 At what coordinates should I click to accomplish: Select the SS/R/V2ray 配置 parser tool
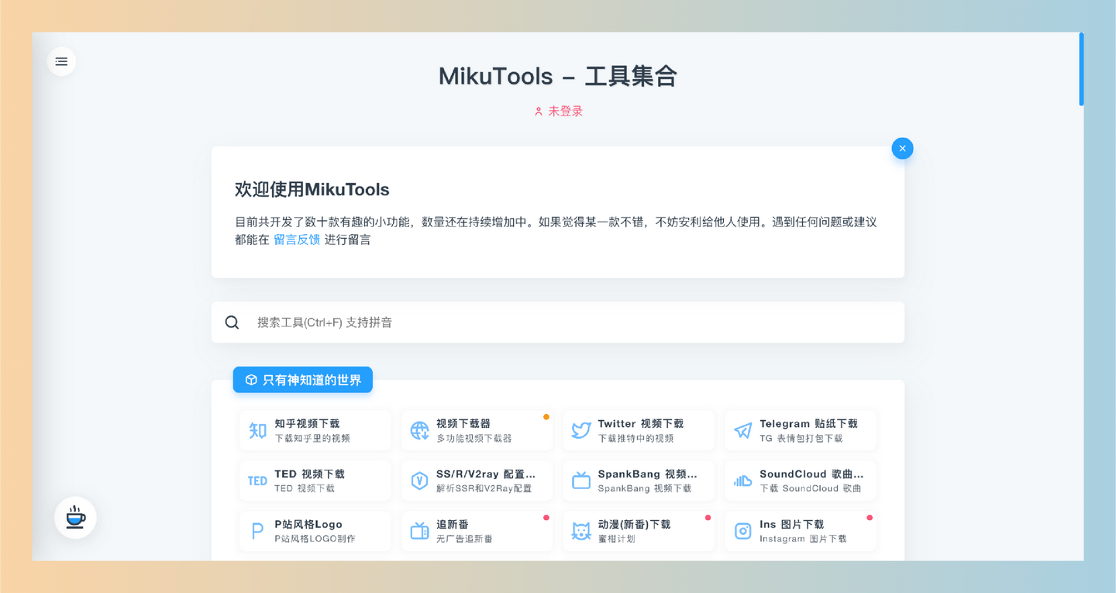click(x=477, y=481)
